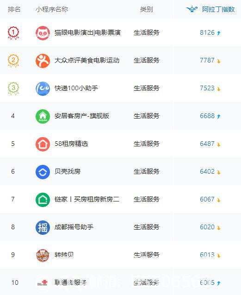This screenshot has height=295, width=241.
Task: Open the green 链家 house icon
Action: coord(43,200)
